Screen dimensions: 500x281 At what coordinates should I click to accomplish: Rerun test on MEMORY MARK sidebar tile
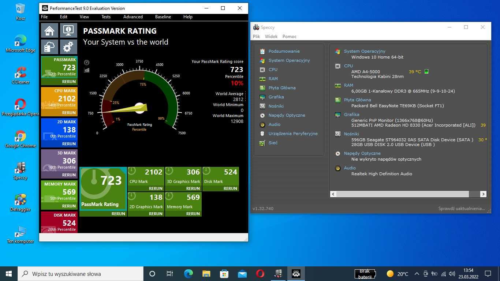[x=69, y=206]
